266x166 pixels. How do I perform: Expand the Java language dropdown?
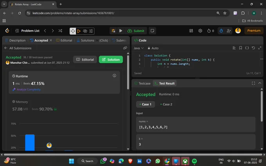click(138, 48)
